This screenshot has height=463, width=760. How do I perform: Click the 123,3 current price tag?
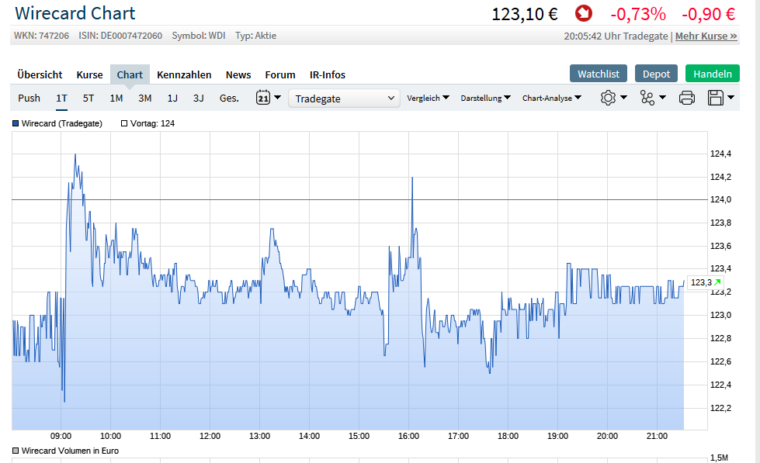pyautogui.click(x=706, y=282)
